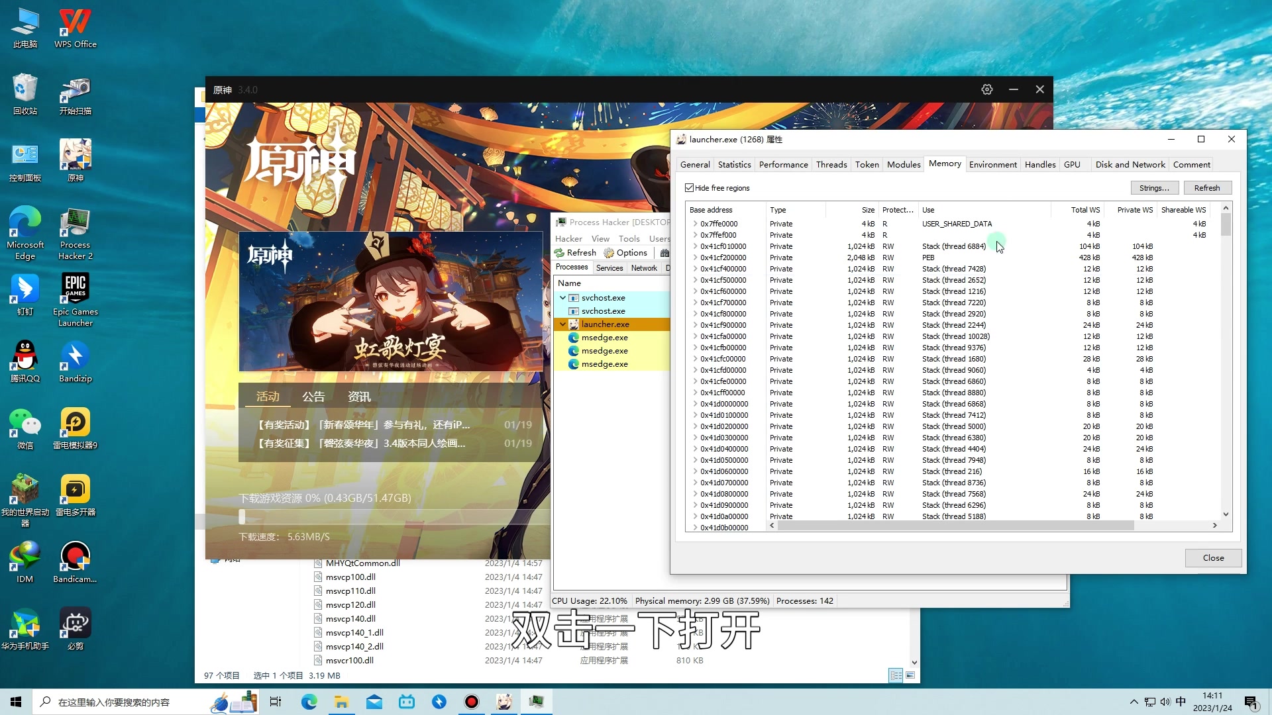Open the WeChat desktop icon
1272x715 pixels.
(25, 429)
